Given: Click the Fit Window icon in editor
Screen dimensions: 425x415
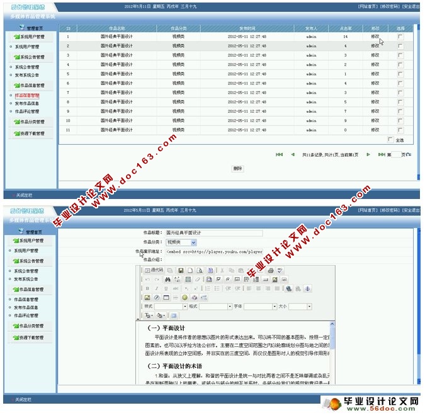Looking at the screenshot, I should click(x=174, y=316).
